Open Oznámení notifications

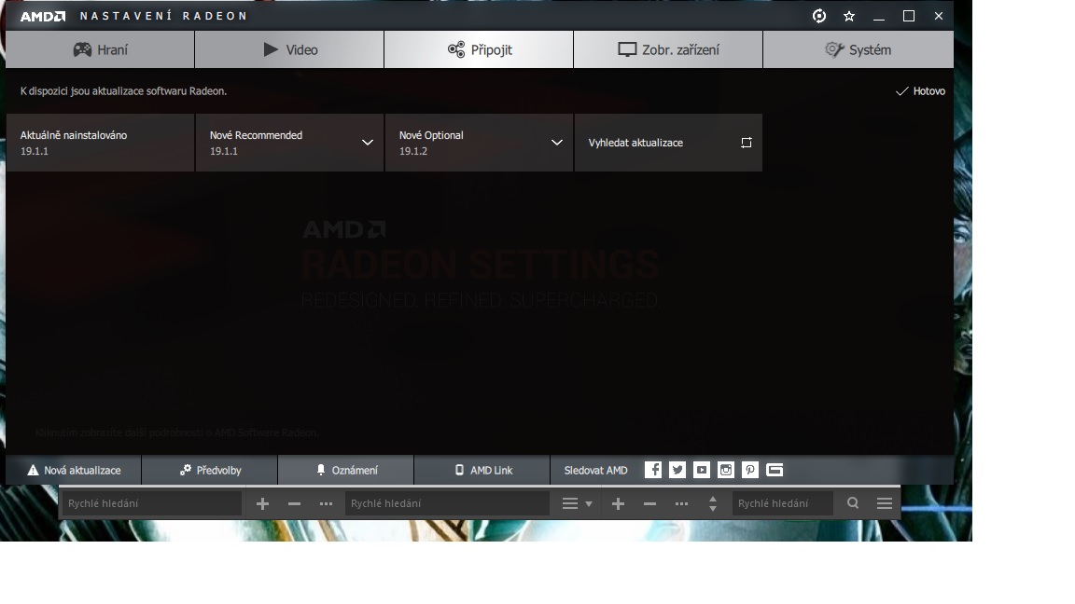tap(346, 471)
